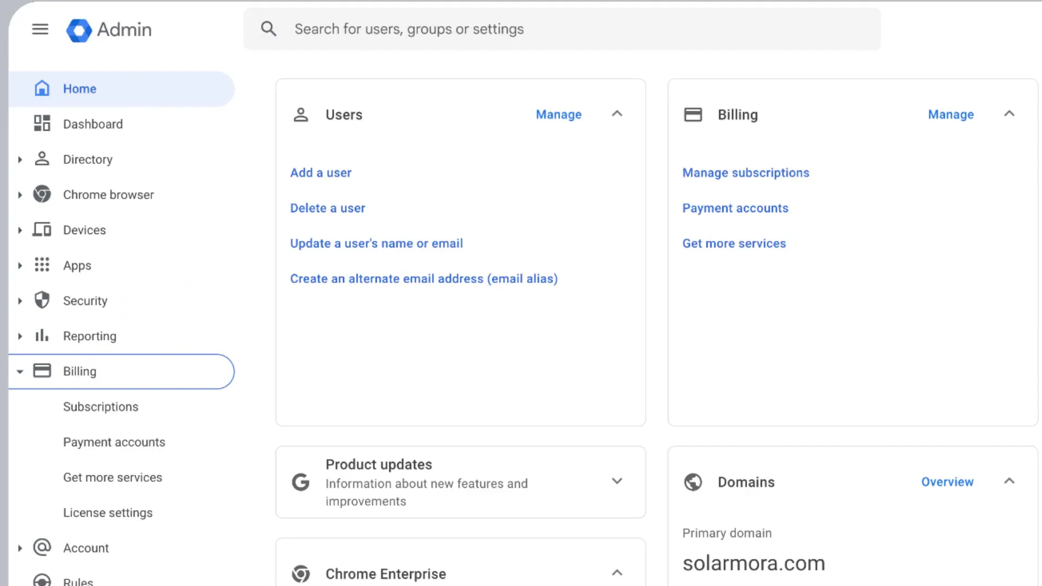Open Subscriptions under Billing
1042x586 pixels.
[100, 406]
